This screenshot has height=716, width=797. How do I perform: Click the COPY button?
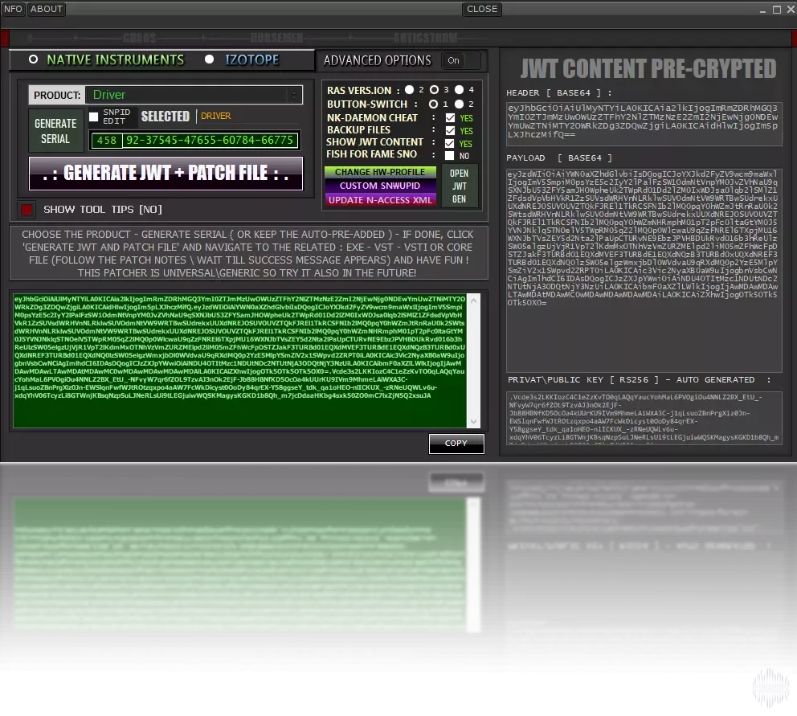456,444
